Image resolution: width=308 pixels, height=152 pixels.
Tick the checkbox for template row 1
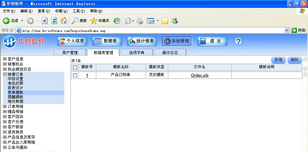[x=75, y=75]
